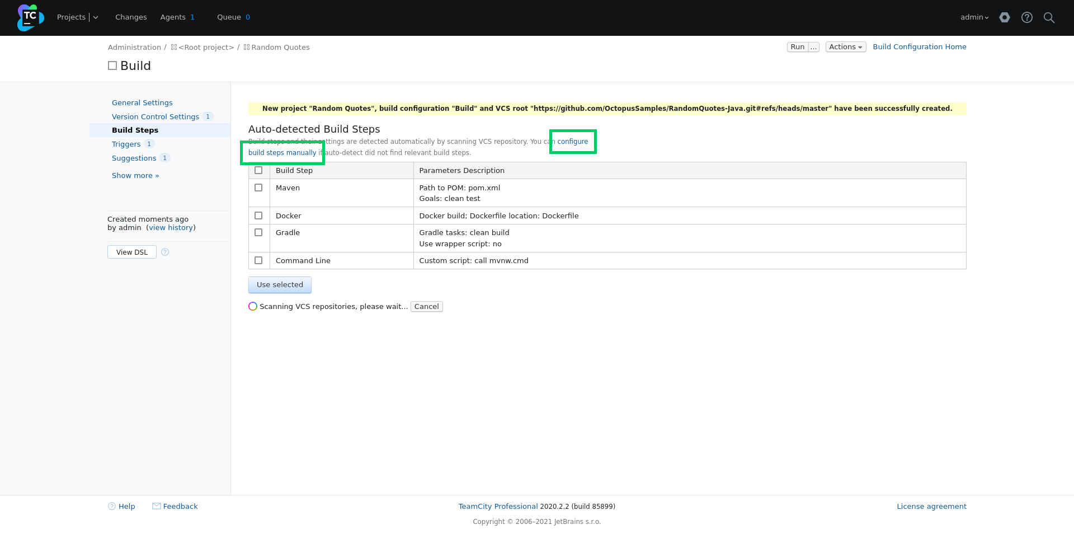Open the Agents page

173,17
